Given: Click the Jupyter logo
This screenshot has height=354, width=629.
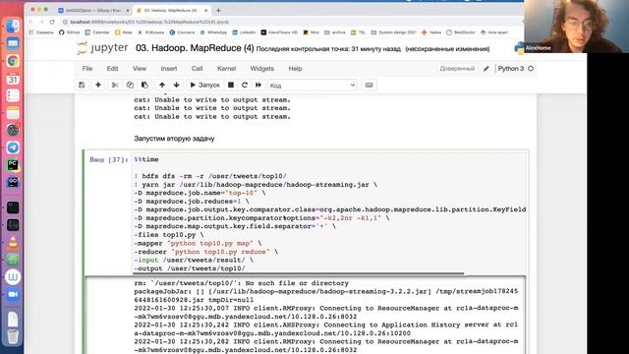Looking at the screenshot, I should tap(102, 48).
